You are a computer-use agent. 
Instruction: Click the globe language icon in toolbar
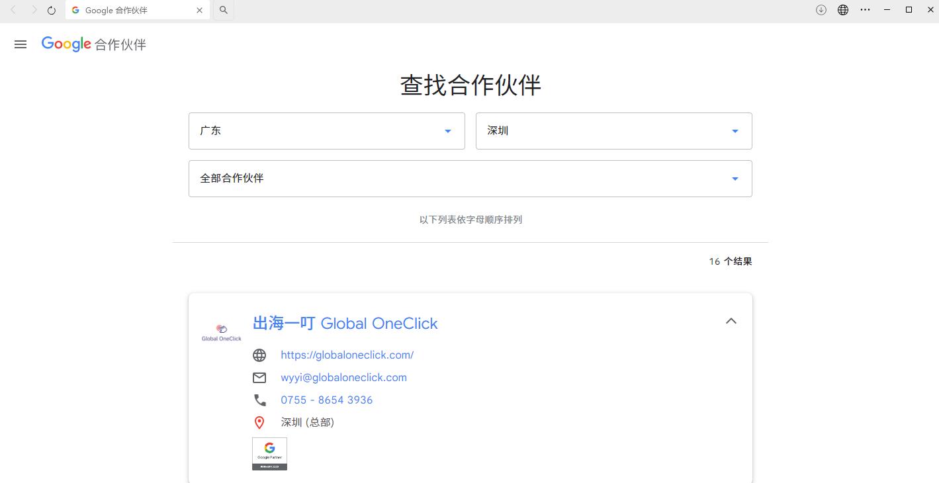pyautogui.click(x=843, y=10)
